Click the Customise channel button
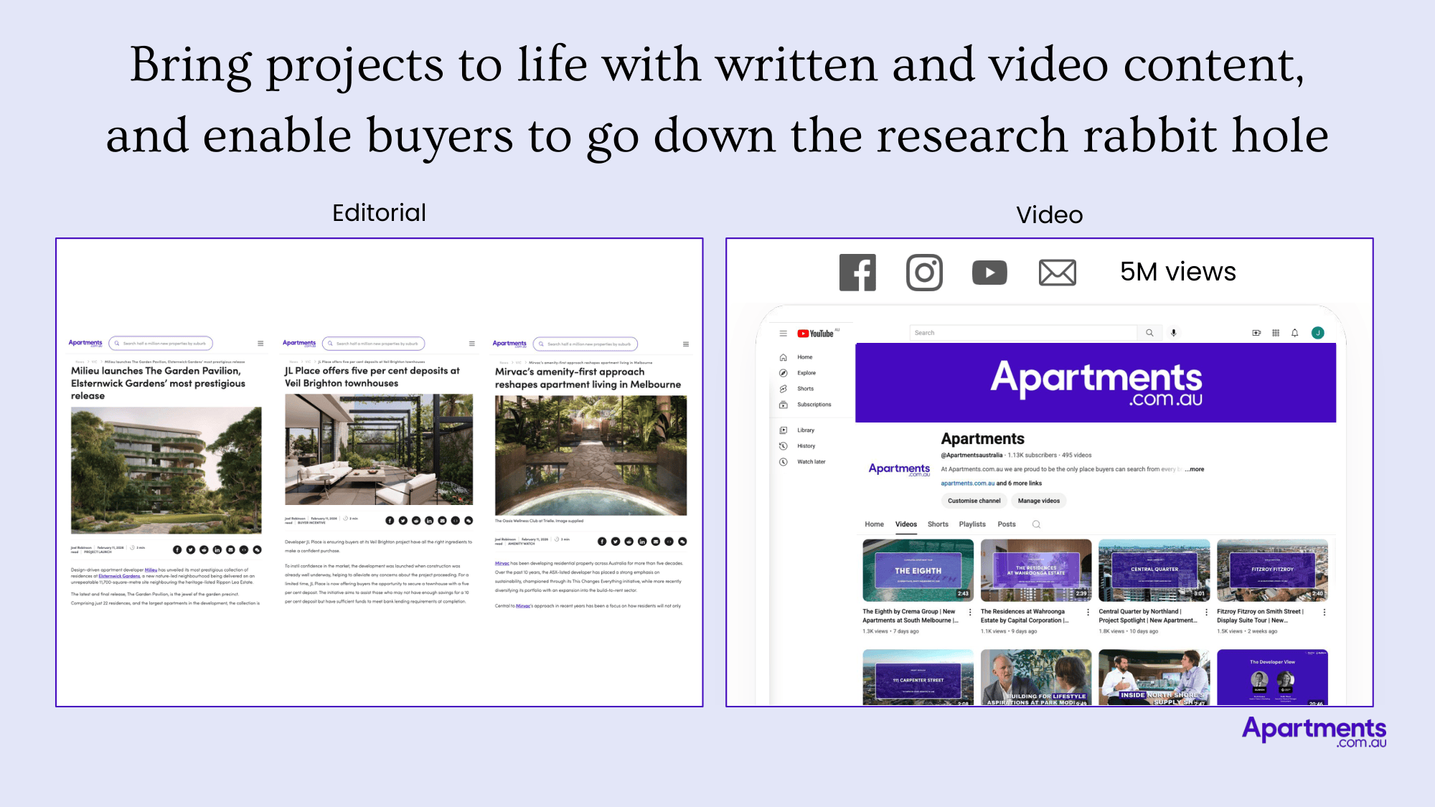The image size is (1435, 807). tap(974, 501)
